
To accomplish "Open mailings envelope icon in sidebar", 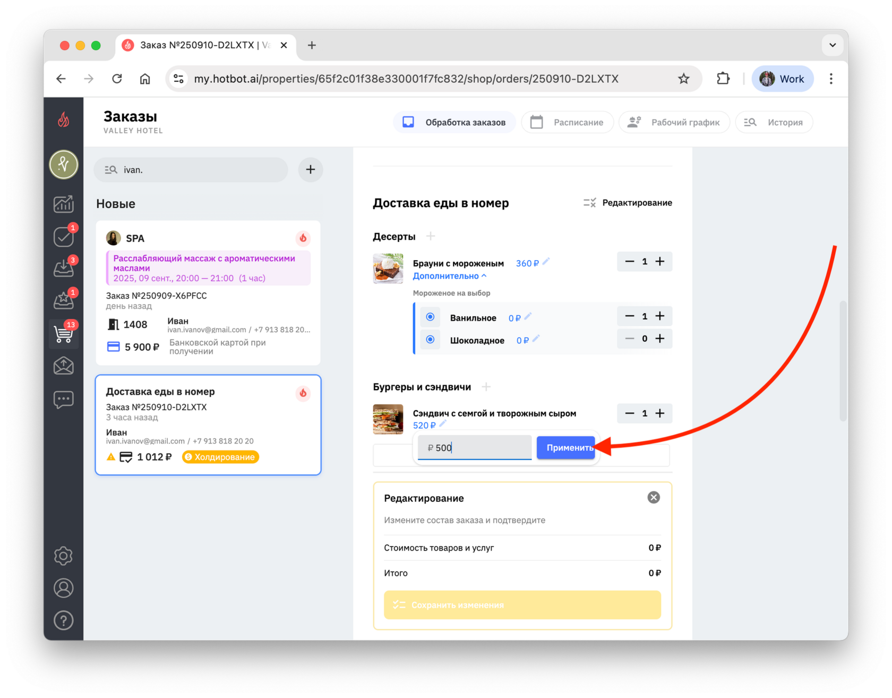I will click(x=64, y=366).
